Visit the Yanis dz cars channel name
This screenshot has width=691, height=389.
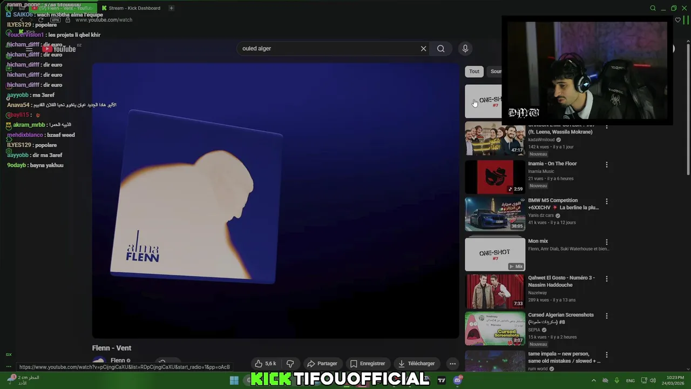(x=541, y=215)
